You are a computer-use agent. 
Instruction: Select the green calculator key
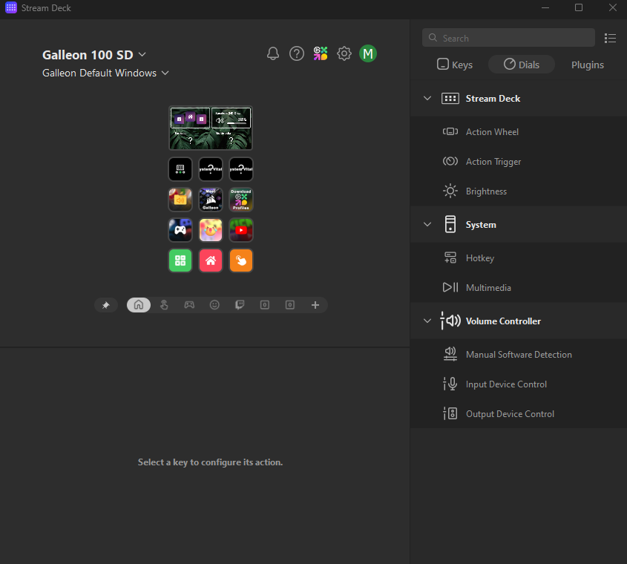click(180, 260)
